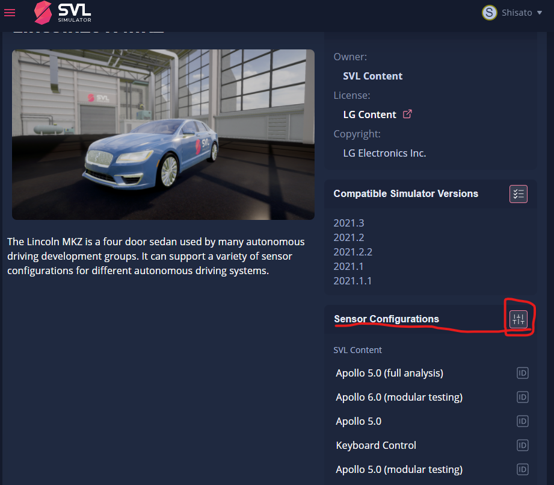
Task: Open the Apollo 5.0 sensor configuration
Action: click(x=359, y=421)
